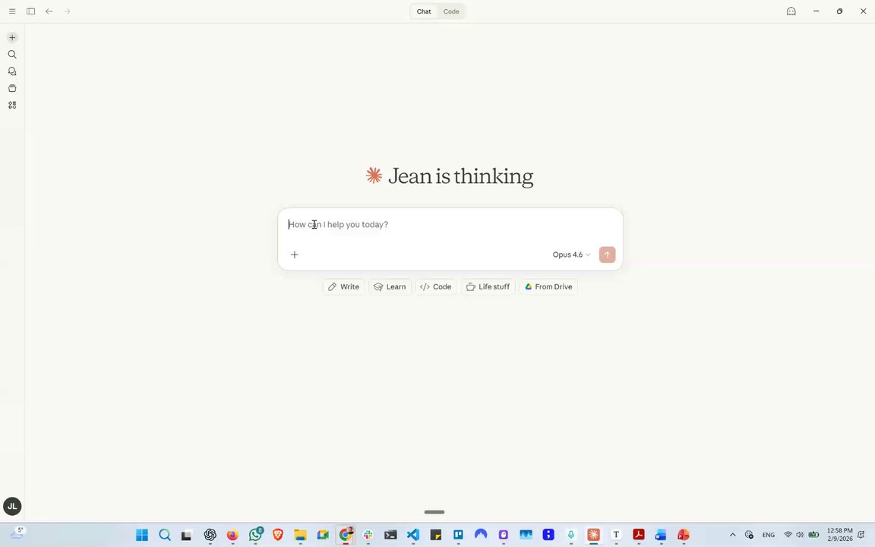Switch to the Chat tab
875x547 pixels.
[x=424, y=11]
